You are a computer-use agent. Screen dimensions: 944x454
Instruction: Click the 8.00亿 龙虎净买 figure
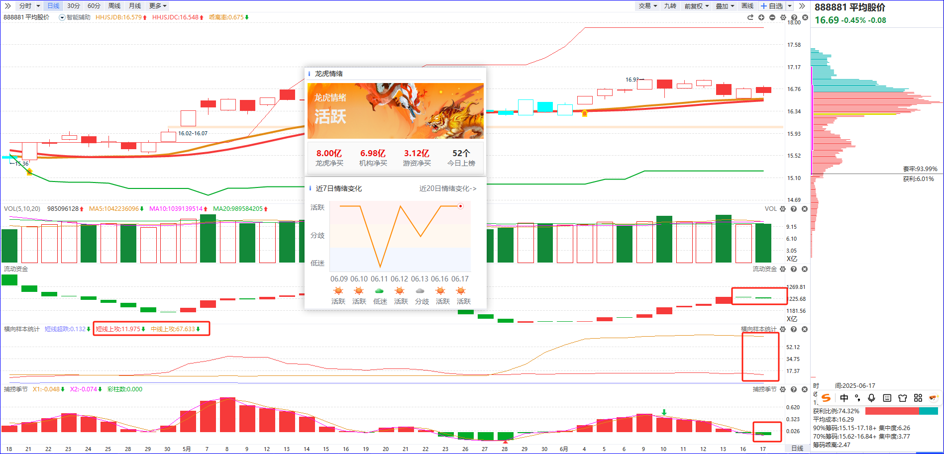tap(329, 158)
